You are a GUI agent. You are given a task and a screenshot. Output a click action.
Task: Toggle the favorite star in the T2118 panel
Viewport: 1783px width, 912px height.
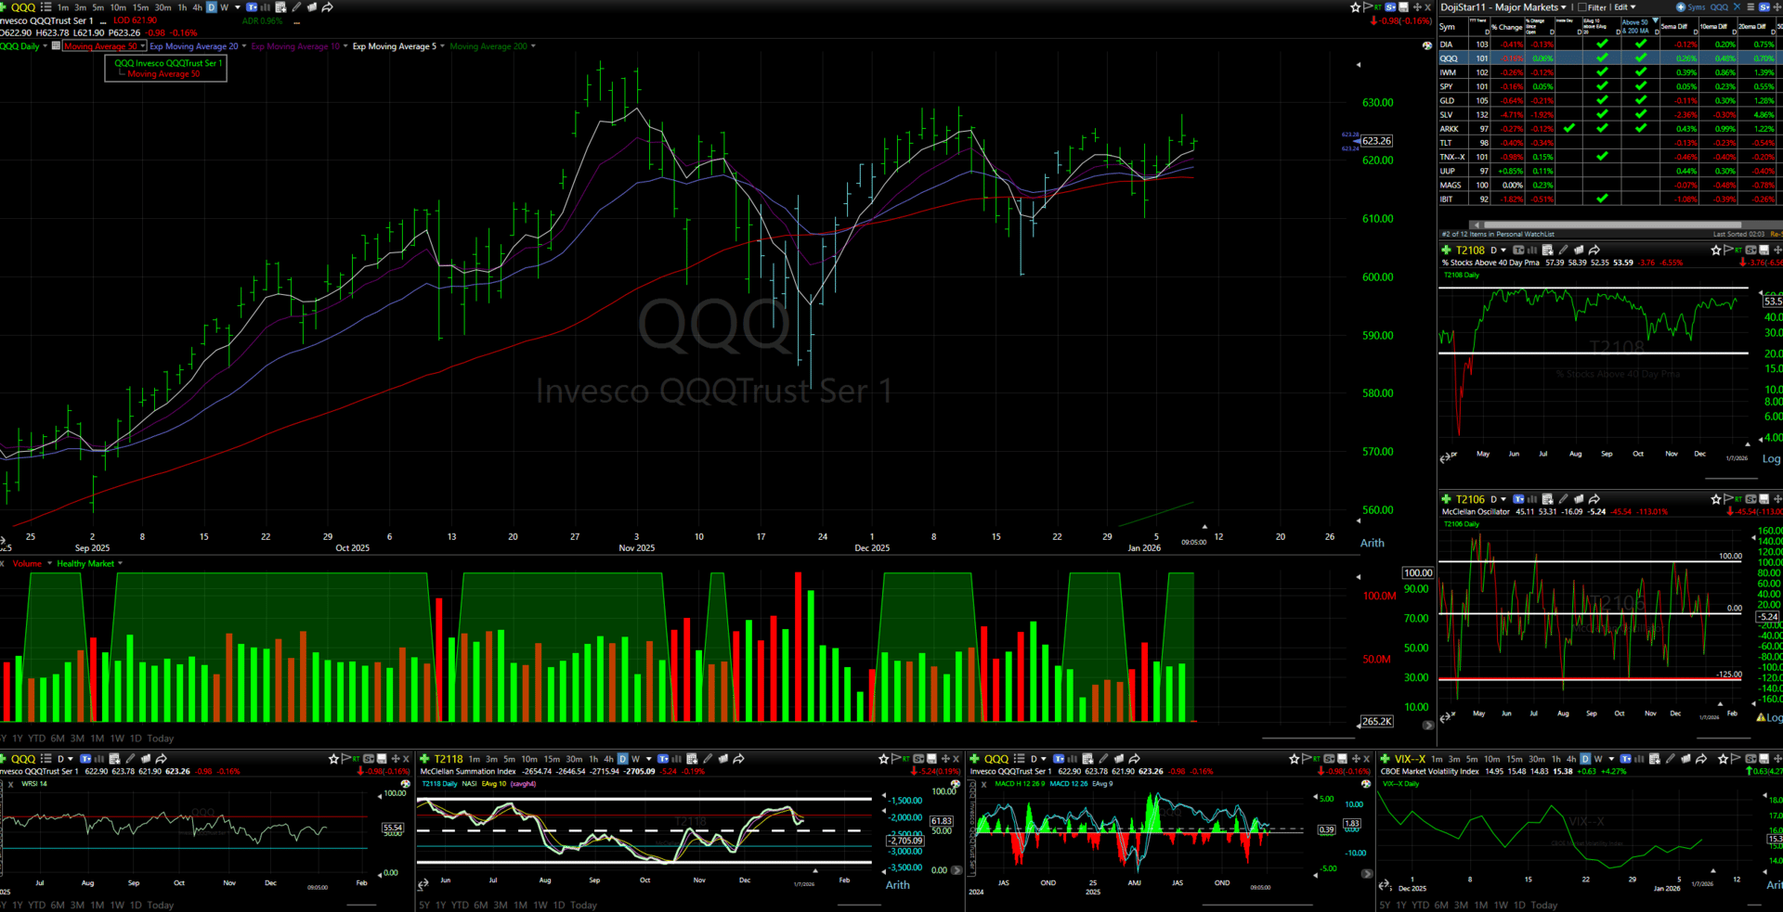pos(883,759)
